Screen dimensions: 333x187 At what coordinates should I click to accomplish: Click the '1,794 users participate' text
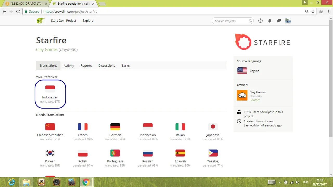pyautogui.click(x=263, y=114)
